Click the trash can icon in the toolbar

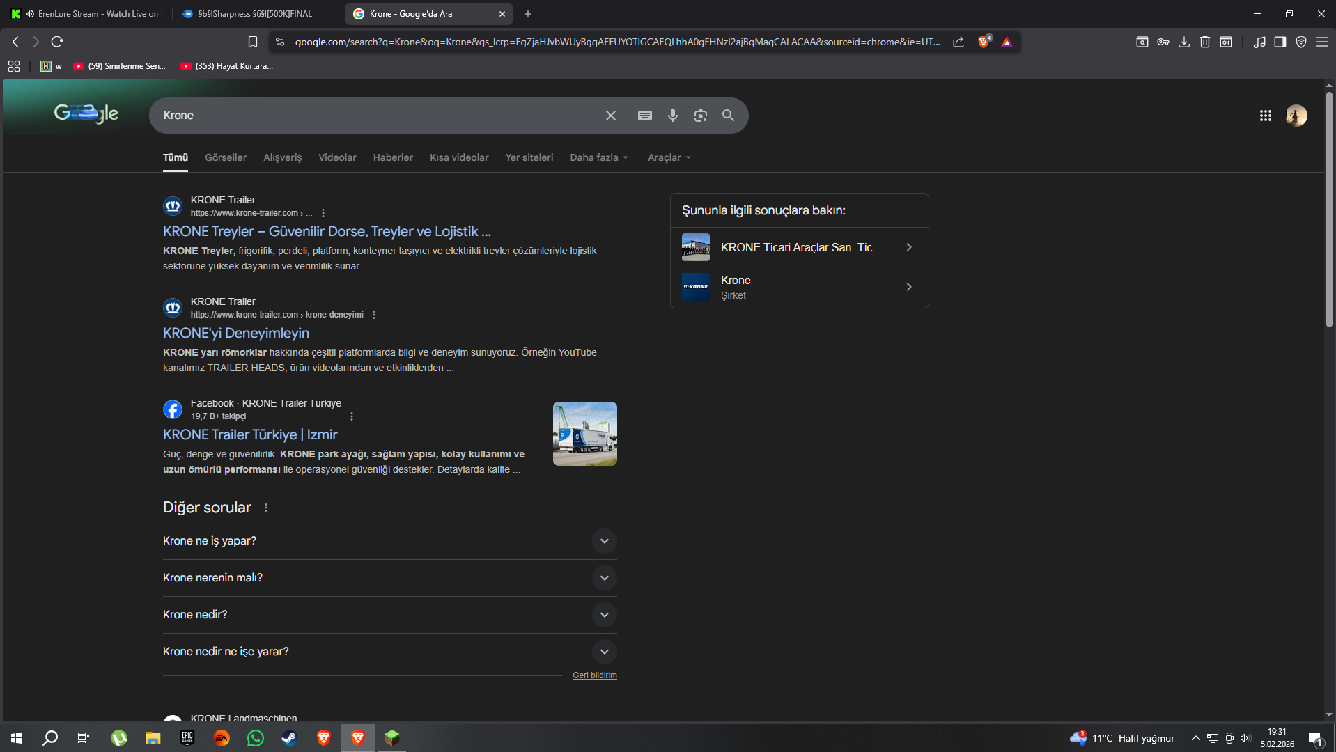point(1205,42)
